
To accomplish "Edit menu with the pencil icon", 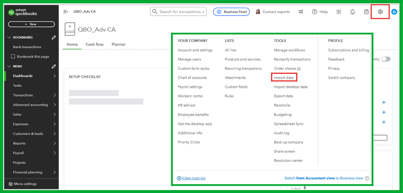I will (53, 66).
